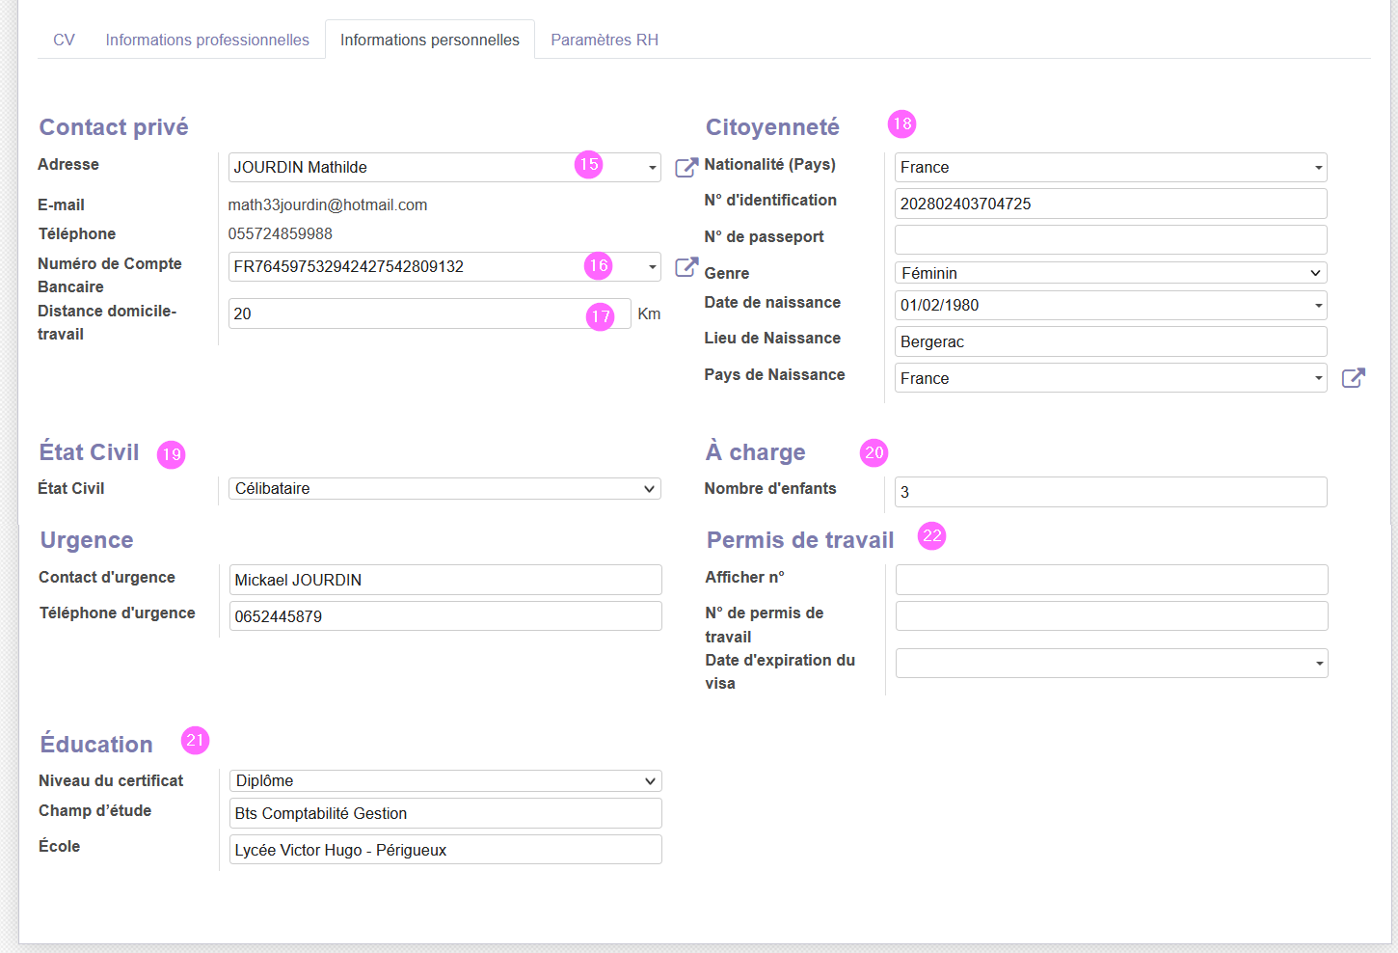Click the Éducation section heading
Image resolution: width=1398 pixels, height=953 pixels.
96,745
